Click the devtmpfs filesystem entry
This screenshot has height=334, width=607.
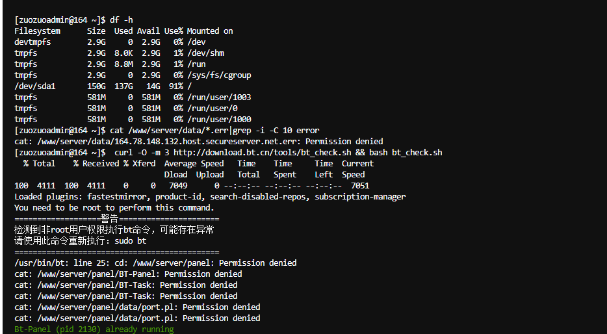(x=32, y=42)
